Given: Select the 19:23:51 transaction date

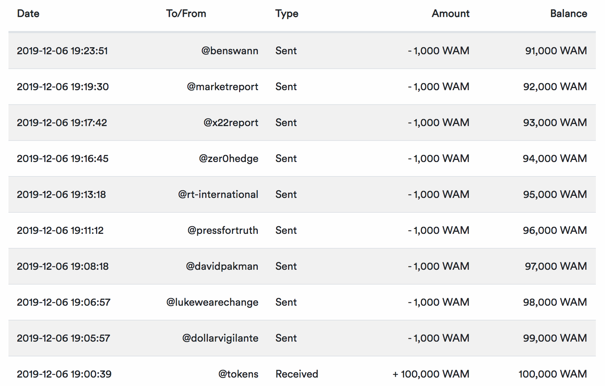Looking at the screenshot, I should [x=62, y=51].
